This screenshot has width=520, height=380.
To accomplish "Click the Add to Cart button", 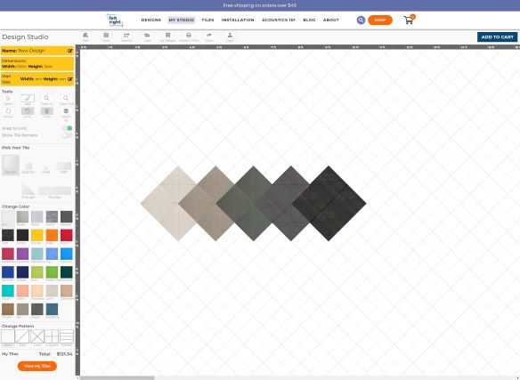I will [x=497, y=37].
